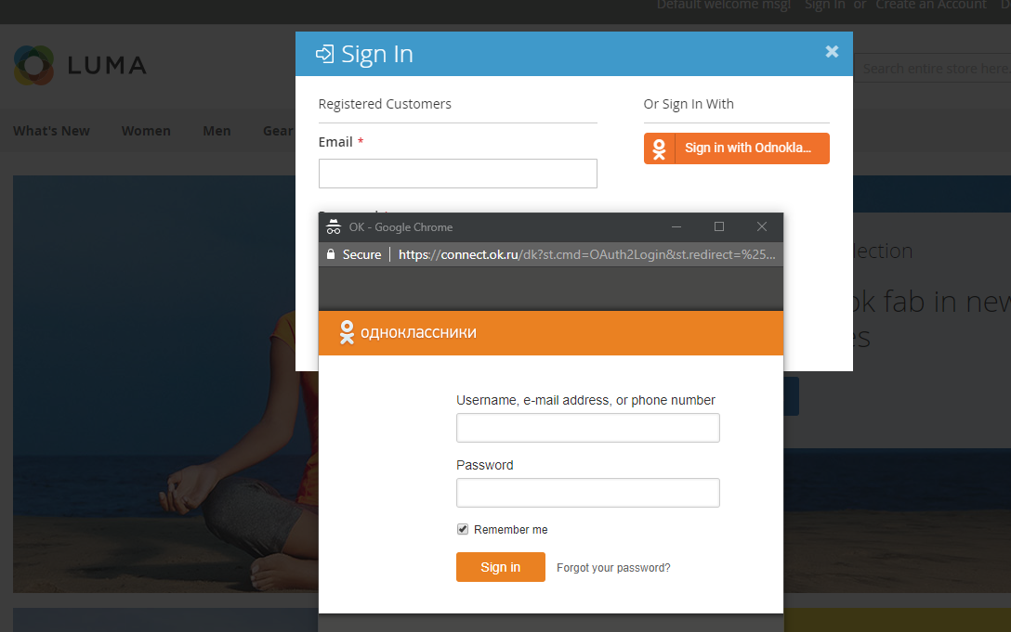Select the connect.ok.ru address bar URL
This screenshot has height=632, width=1011.
(585, 254)
